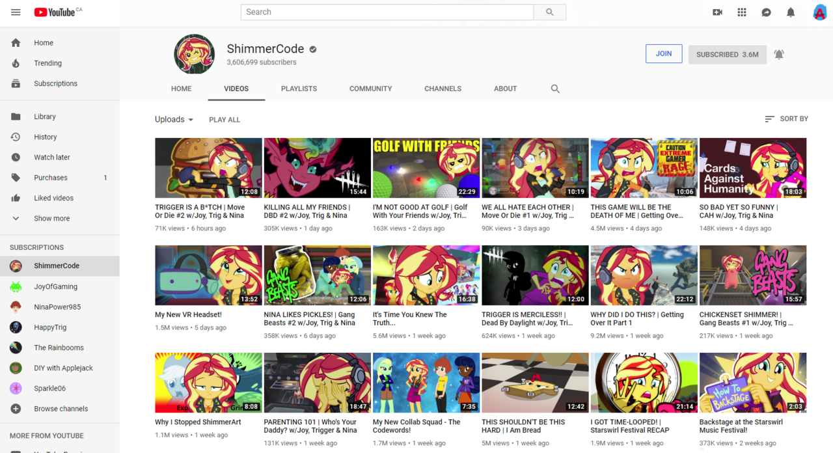Open the hamburger guide menu
This screenshot has width=833, height=453.
(x=16, y=12)
